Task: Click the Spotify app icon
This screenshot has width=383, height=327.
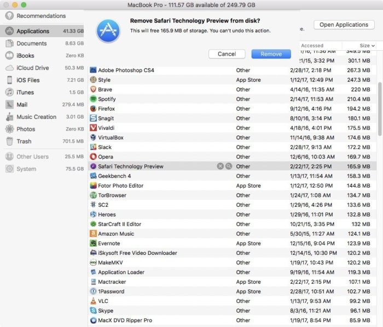Action: 94,99
